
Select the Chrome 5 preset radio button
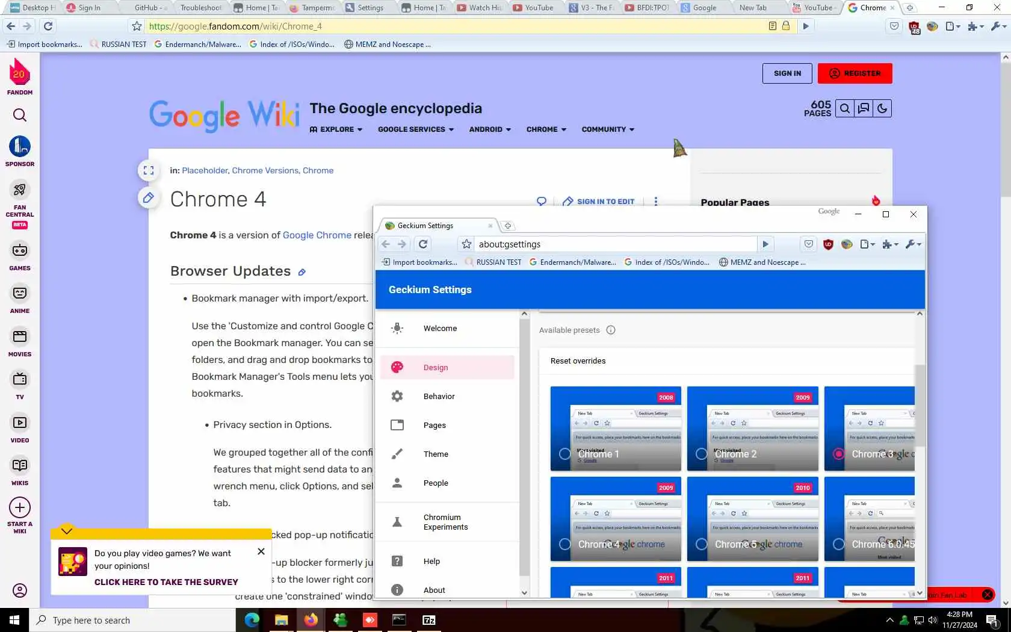pyautogui.click(x=701, y=545)
